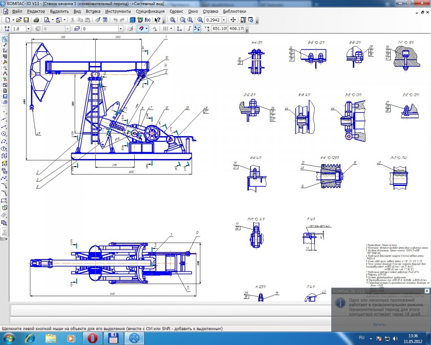Click the Undo arrow in the toolbar
The width and height of the screenshot is (431, 345).
[x=116, y=20]
